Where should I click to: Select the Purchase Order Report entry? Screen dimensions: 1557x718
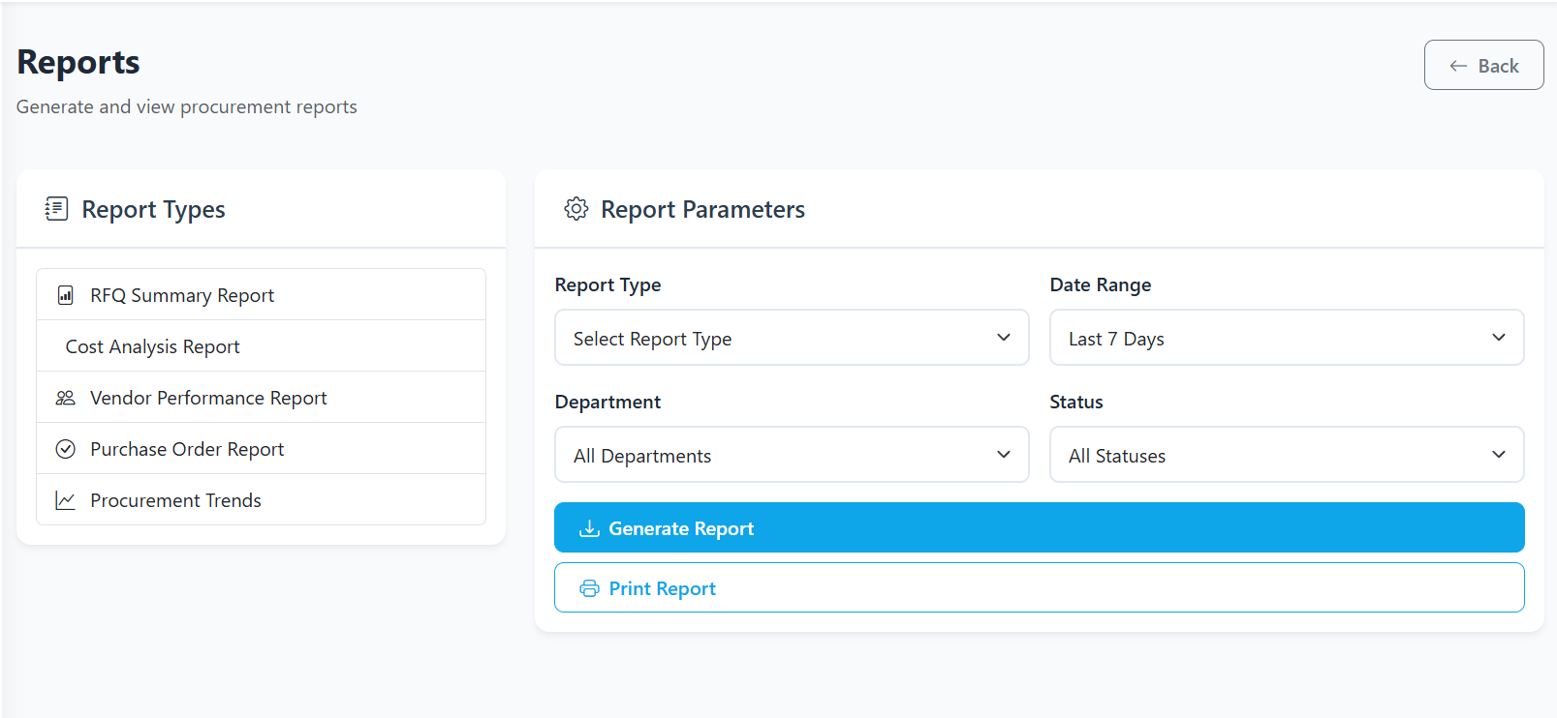pos(187,449)
